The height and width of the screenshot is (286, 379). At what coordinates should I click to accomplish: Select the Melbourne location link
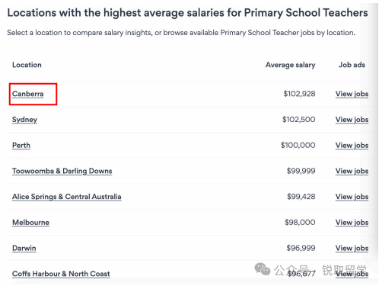[30, 222]
